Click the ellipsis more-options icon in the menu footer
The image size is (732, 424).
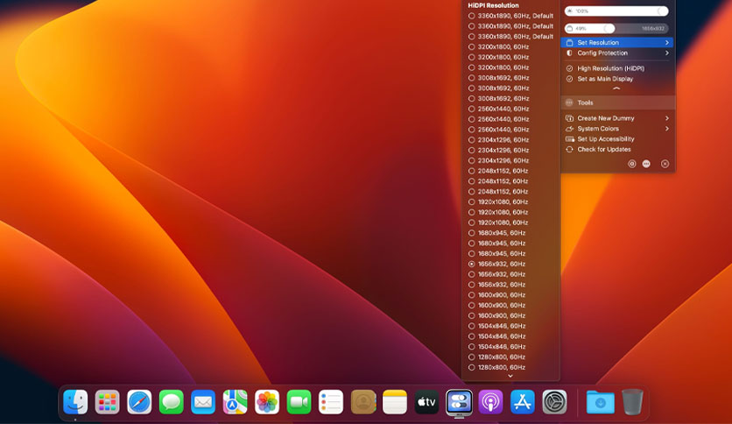[x=646, y=164]
